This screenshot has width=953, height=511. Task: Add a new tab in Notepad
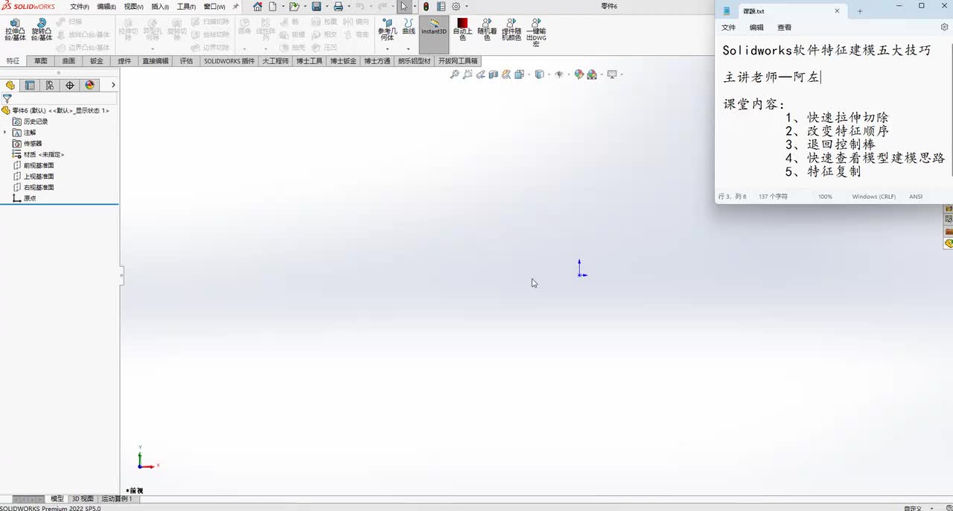tap(860, 11)
